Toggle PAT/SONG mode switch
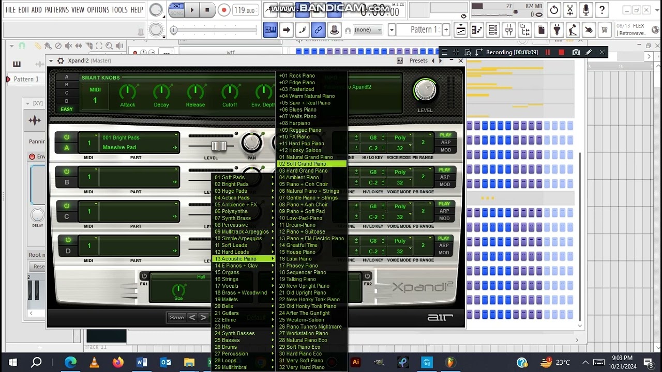Screen dimensions: 662x372 (177, 10)
